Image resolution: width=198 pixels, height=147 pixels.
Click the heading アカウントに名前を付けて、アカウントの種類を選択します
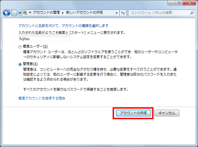click(x=63, y=26)
